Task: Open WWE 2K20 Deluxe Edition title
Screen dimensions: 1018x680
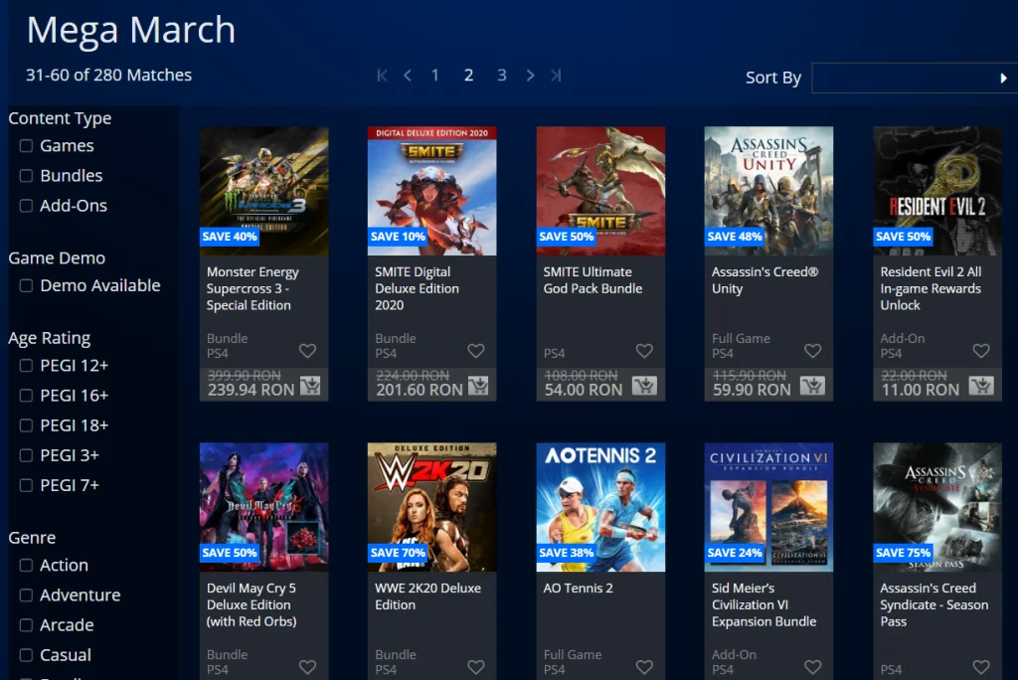Action: point(427,596)
